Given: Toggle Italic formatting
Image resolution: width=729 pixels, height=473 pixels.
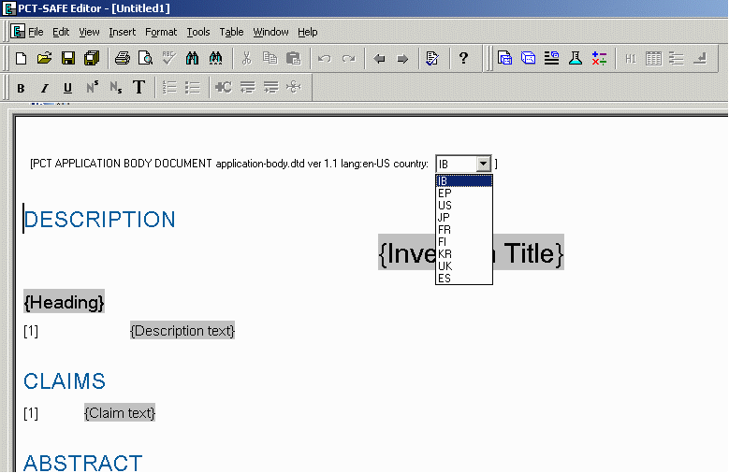Looking at the screenshot, I should (x=44, y=88).
